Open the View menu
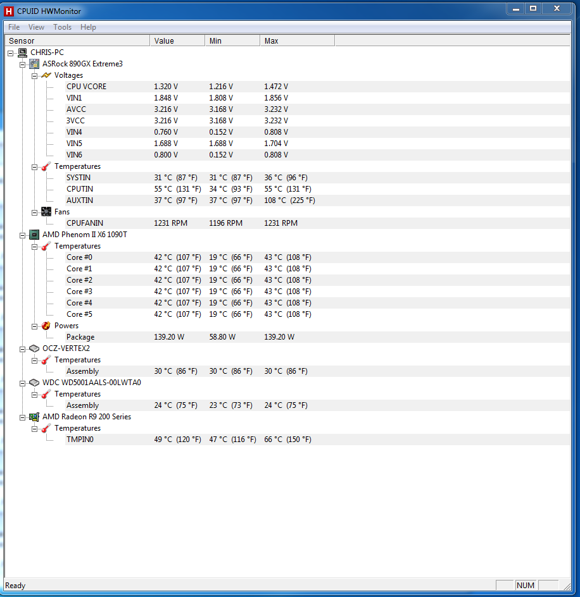The image size is (580, 597). [x=36, y=27]
